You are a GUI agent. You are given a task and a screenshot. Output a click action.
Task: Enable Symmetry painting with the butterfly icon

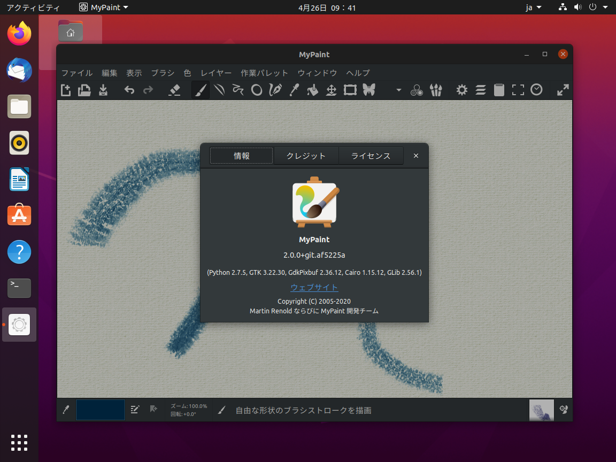368,90
